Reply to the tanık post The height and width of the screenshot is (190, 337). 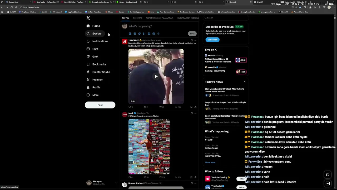tap(130, 177)
